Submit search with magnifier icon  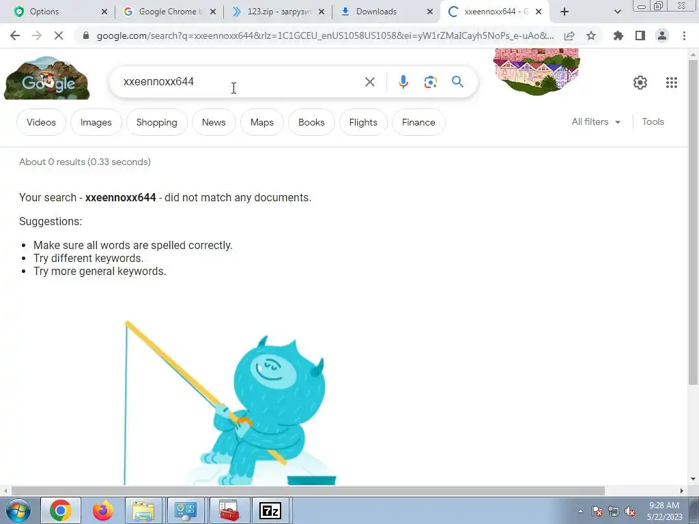457,82
